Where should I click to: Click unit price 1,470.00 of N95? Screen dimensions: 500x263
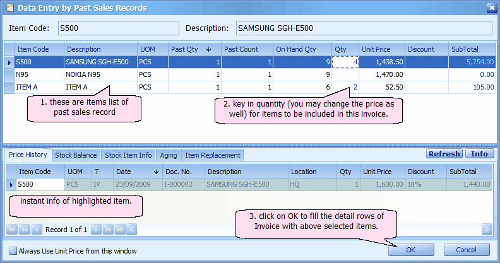pos(382,74)
